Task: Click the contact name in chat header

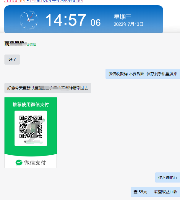Action: (15, 44)
